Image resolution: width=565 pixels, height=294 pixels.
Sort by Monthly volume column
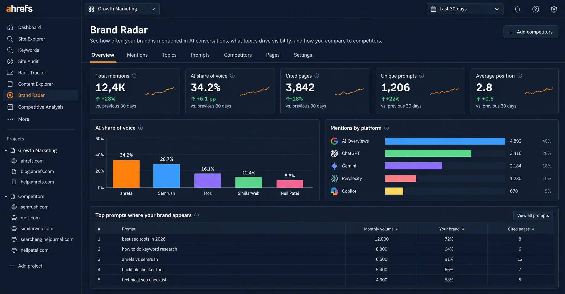click(x=381, y=229)
